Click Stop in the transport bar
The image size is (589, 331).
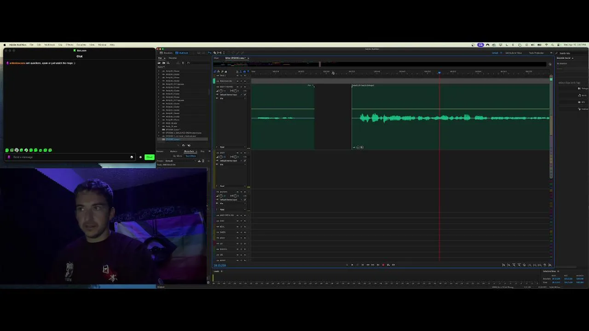click(347, 264)
